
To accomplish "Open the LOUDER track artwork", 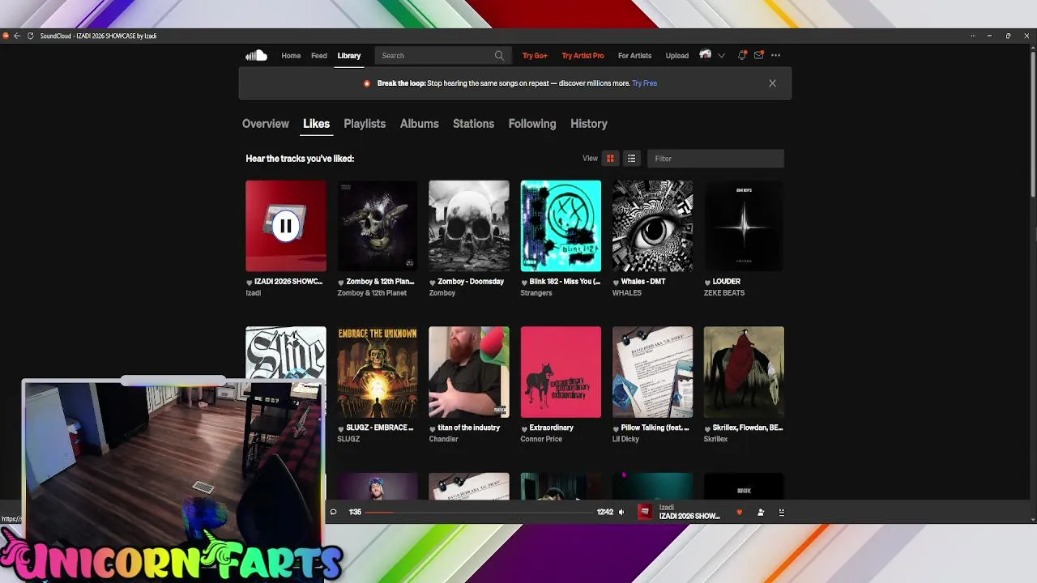I will 744,226.
